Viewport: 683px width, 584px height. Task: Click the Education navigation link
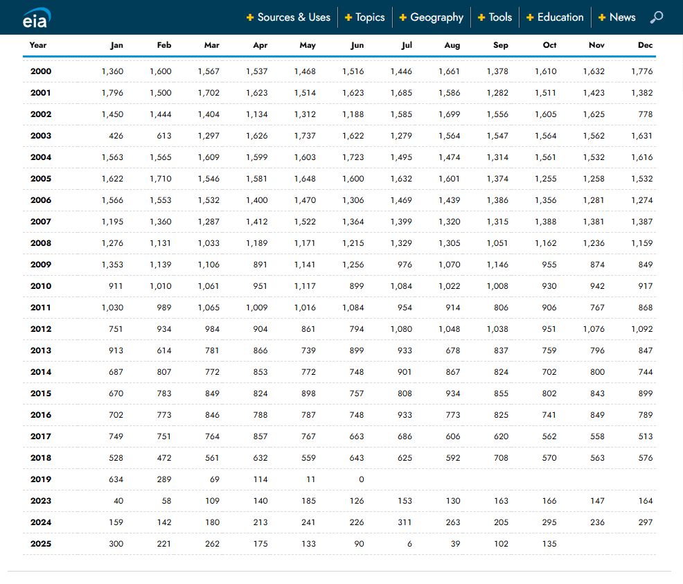click(560, 17)
